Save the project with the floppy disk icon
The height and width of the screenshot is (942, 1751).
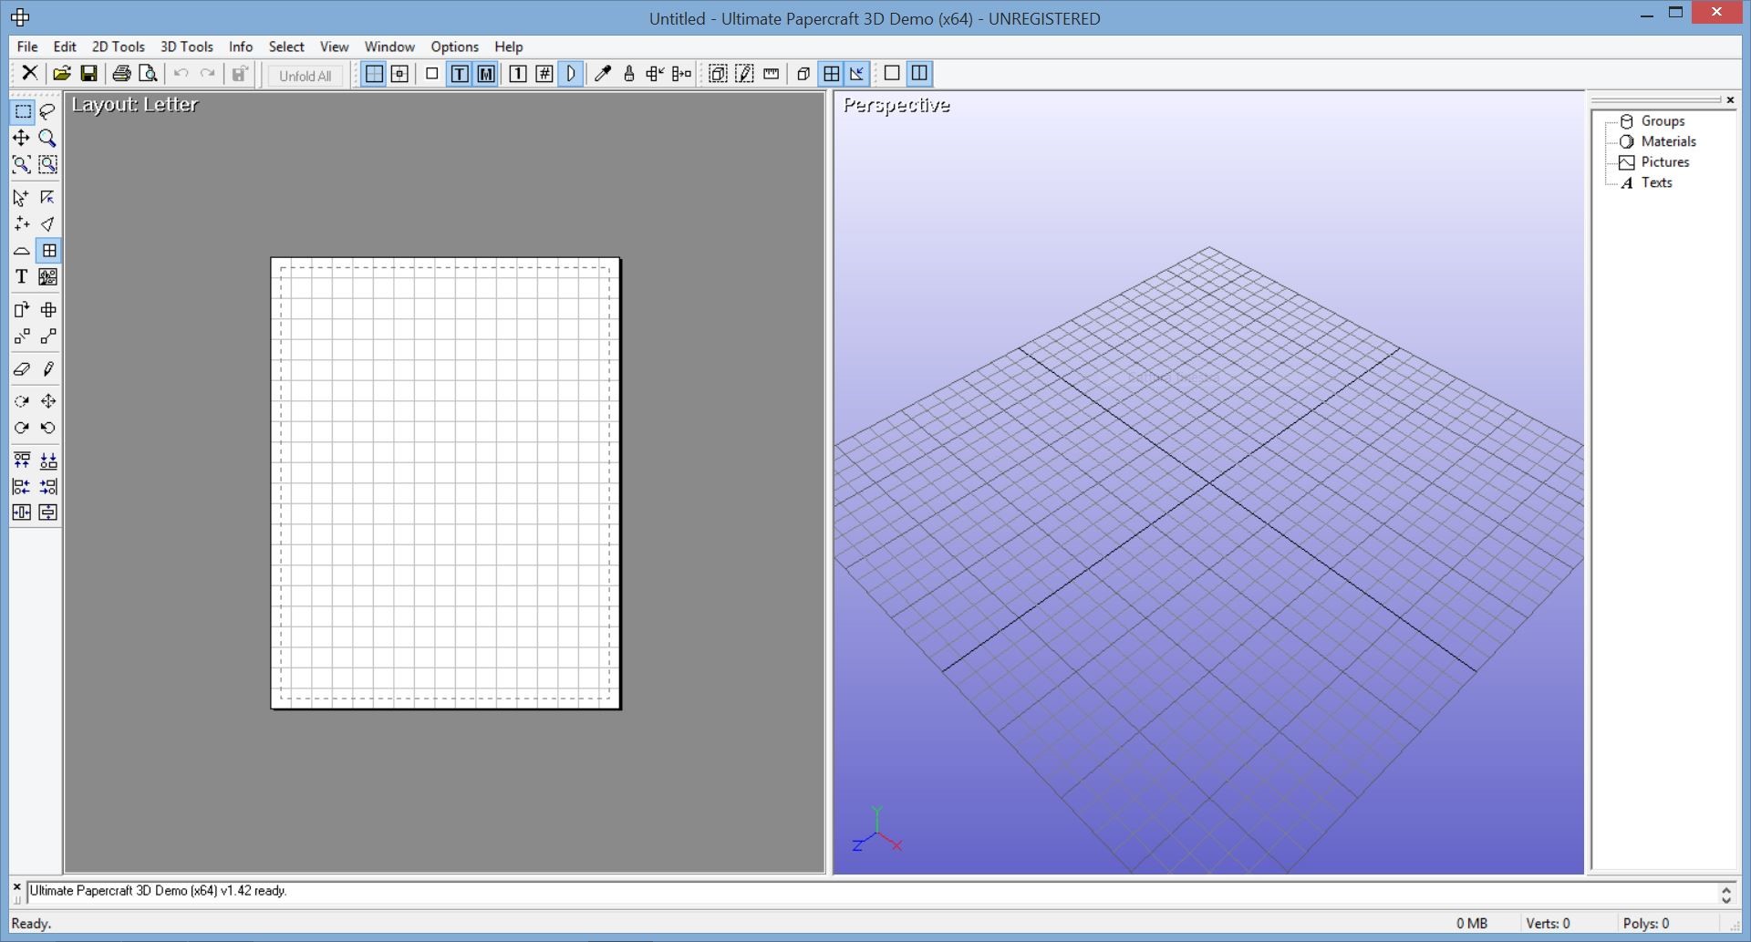(x=88, y=74)
